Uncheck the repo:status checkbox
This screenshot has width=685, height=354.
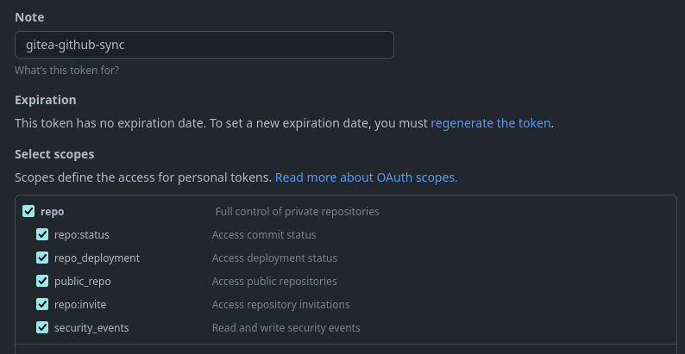click(42, 234)
